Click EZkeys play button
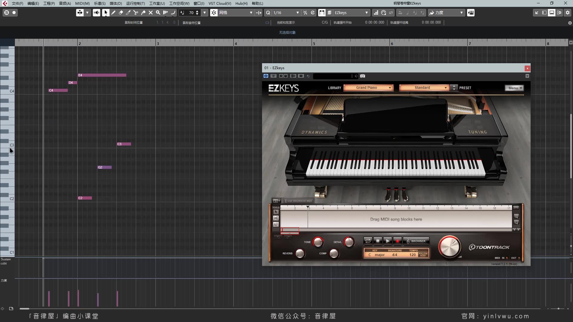 (x=387, y=241)
